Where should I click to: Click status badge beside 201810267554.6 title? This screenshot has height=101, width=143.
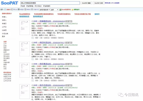69,64
